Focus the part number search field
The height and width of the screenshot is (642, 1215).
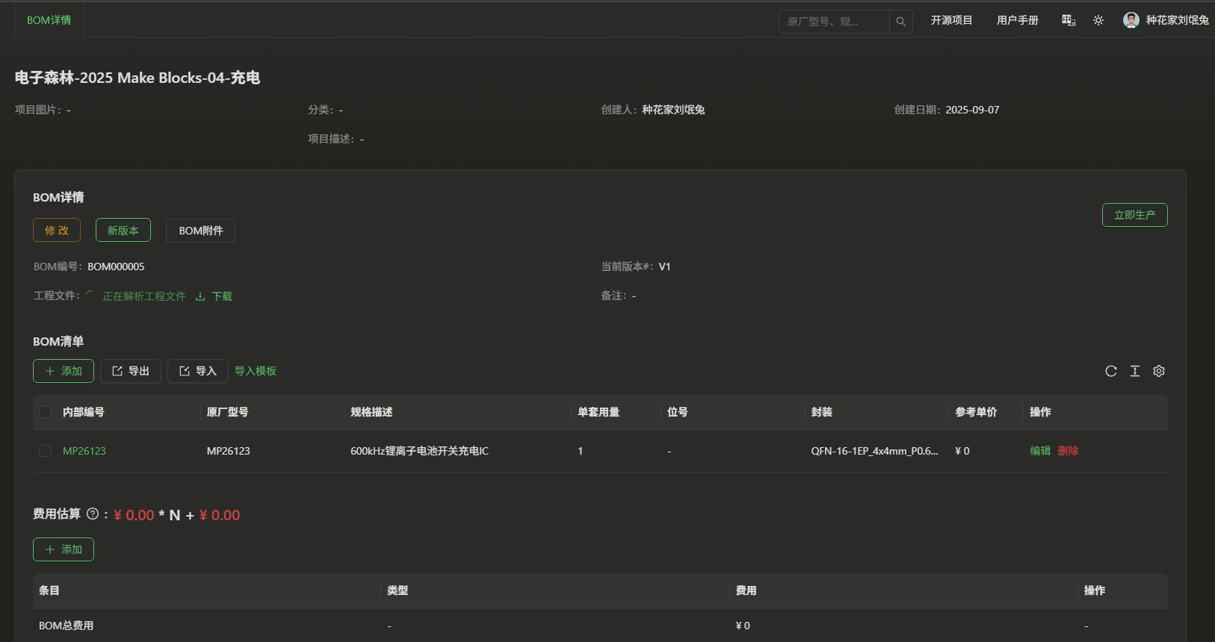(833, 22)
